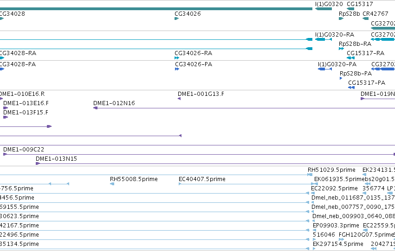395x251 pixels.
Task: Click the RpS28b gene arrow glyph
Action: [x=341, y=19]
